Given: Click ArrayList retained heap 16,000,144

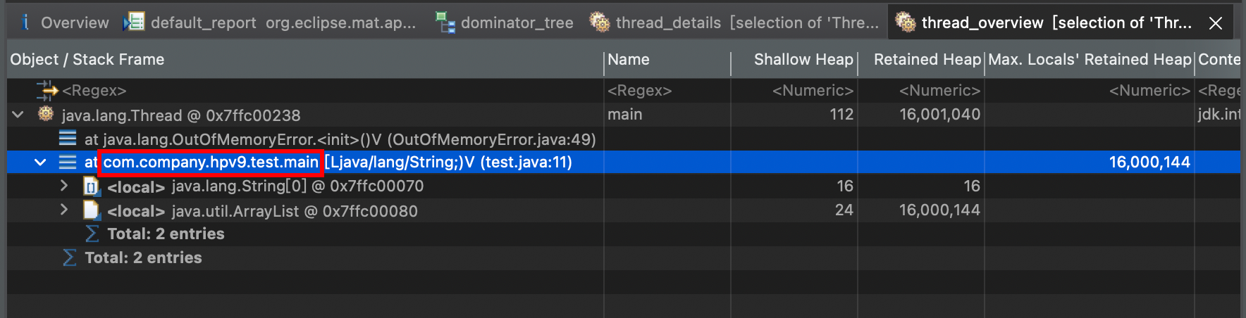Looking at the screenshot, I should [x=939, y=210].
